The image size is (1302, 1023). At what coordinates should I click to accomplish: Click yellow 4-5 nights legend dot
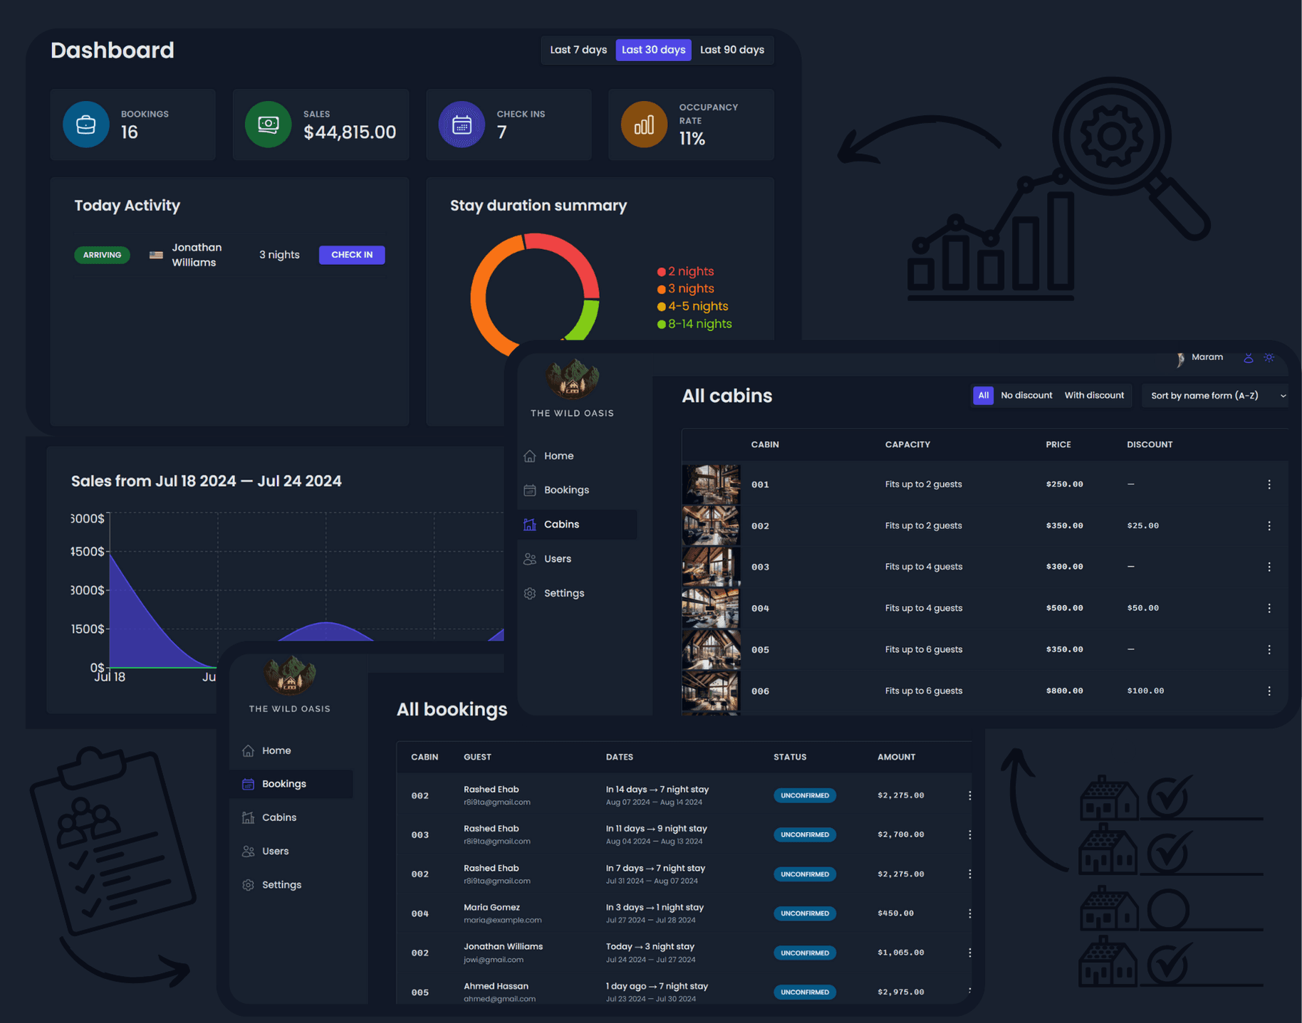click(x=661, y=307)
